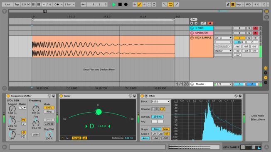Adjust the Master volume slider
Screen dimensions: 271x152
(x=239, y=84)
